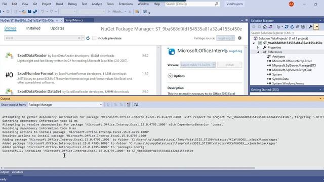This screenshot has width=324, height=182.
Task: Open the Attach button dropdown arrow
Action: (x=125, y=12)
